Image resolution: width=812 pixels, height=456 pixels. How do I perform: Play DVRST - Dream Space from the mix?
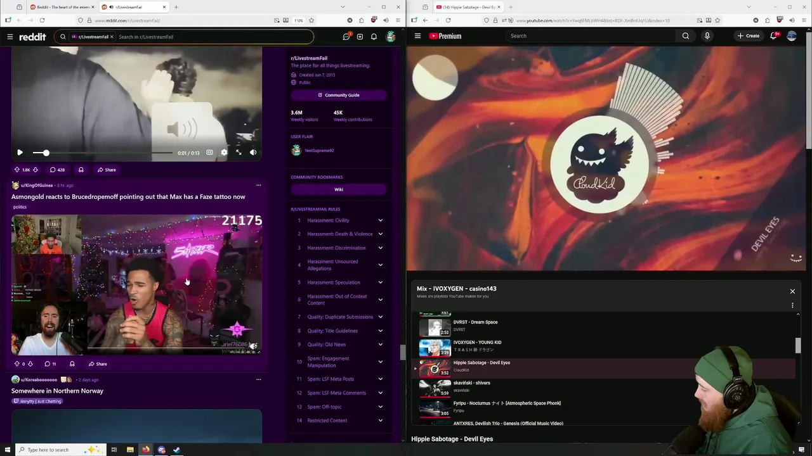point(603,326)
